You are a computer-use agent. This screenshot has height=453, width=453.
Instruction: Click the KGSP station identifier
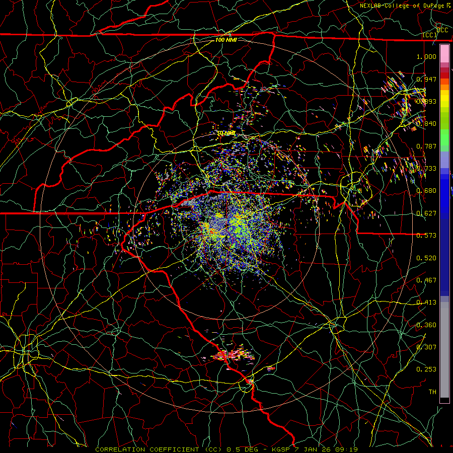[281, 449]
